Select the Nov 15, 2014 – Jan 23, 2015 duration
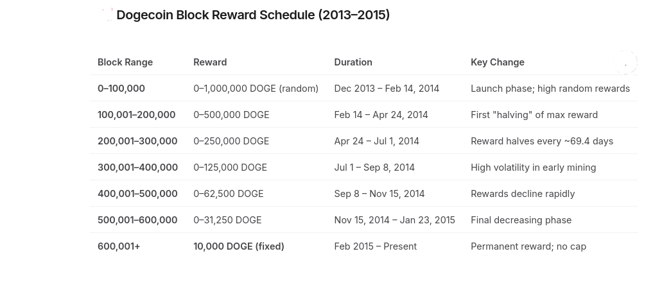The height and width of the screenshot is (292, 662). [x=394, y=220]
